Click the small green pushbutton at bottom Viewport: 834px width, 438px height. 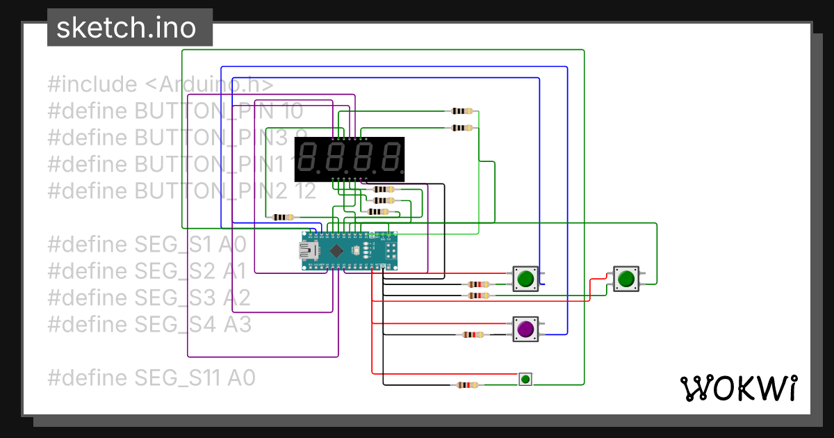tap(526, 379)
